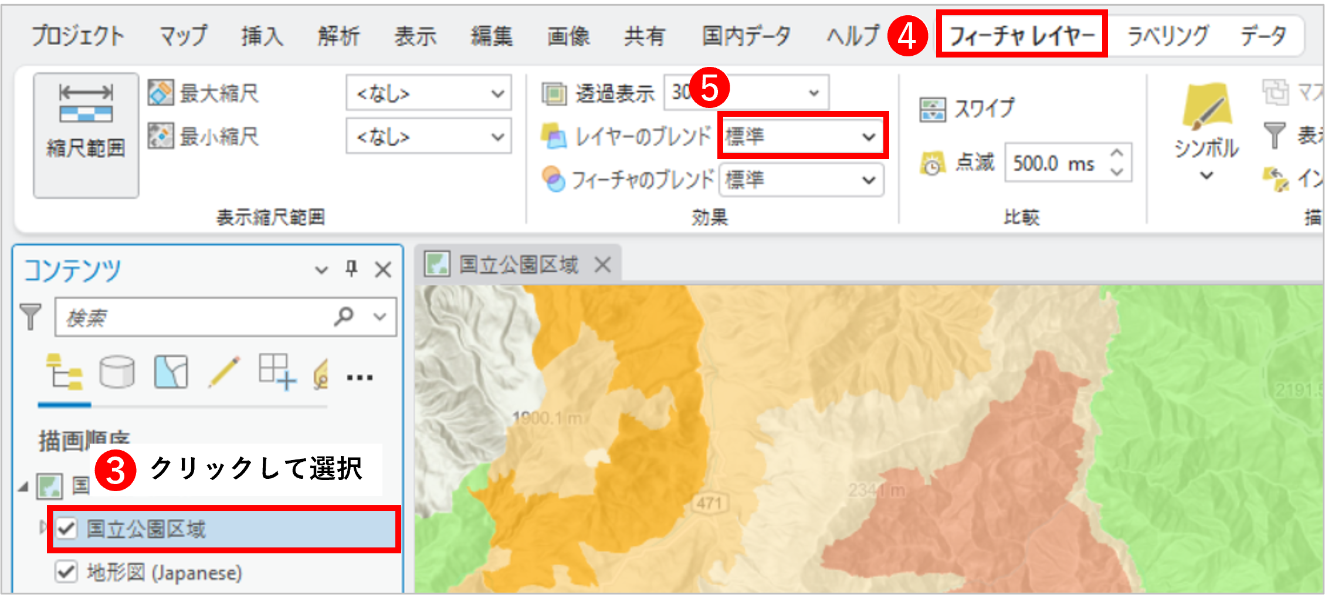Close the 国立公園区域 map view tab

pos(602,265)
